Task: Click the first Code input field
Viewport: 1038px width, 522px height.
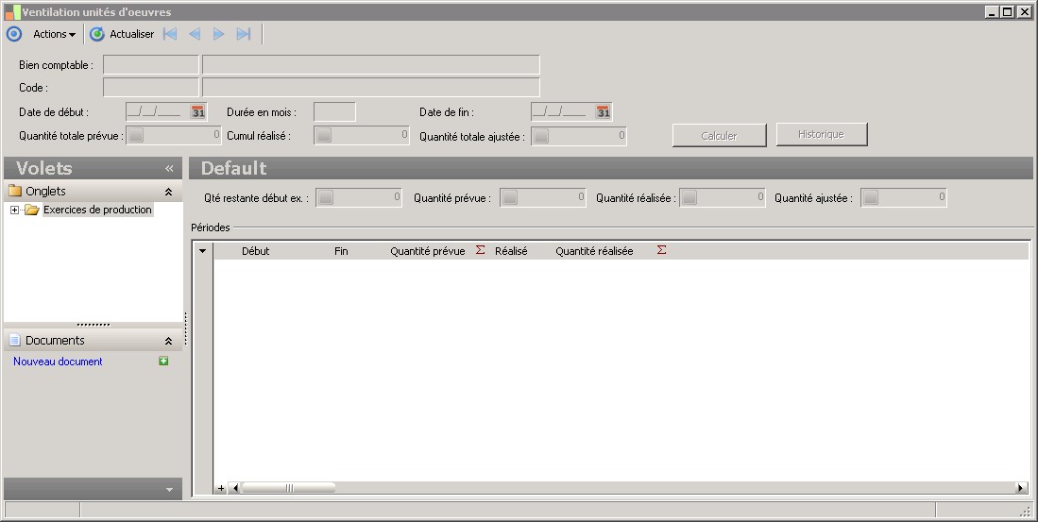Action: 151,88
